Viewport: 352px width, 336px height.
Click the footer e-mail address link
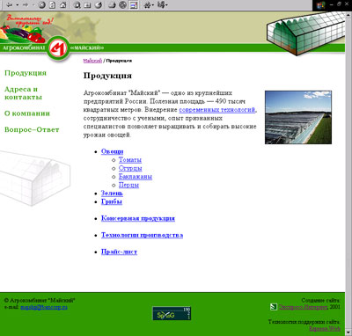click(x=44, y=307)
